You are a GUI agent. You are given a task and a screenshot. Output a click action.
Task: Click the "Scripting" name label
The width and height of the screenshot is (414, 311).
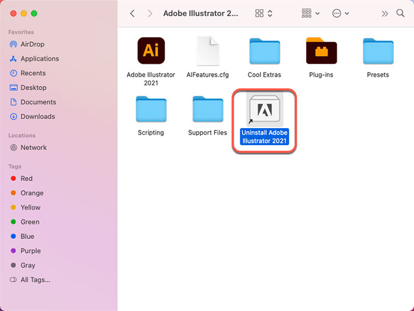[151, 132]
